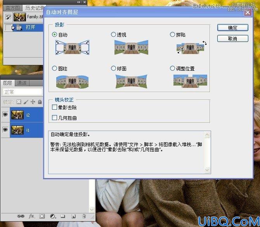Toggle lock all padlock icon

click(40, 102)
